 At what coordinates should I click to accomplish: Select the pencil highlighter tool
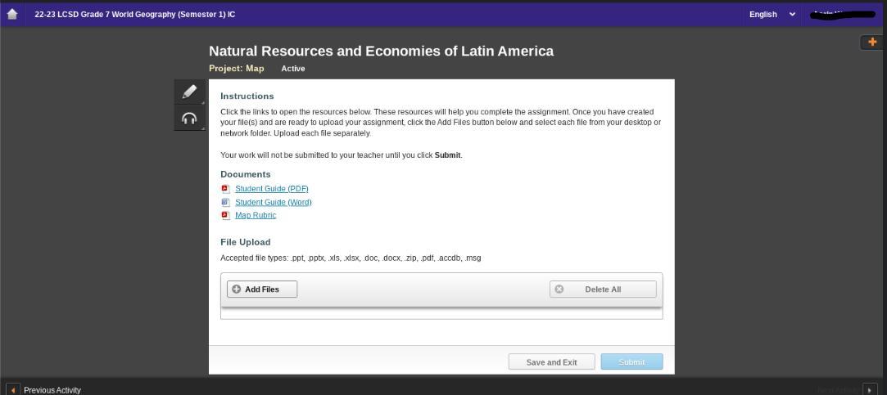click(x=190, y=92)
